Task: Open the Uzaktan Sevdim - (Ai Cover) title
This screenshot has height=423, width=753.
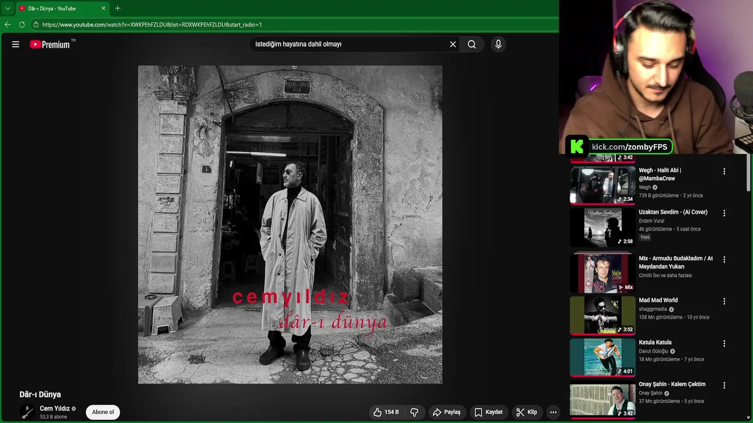Action: coord(673,212)
